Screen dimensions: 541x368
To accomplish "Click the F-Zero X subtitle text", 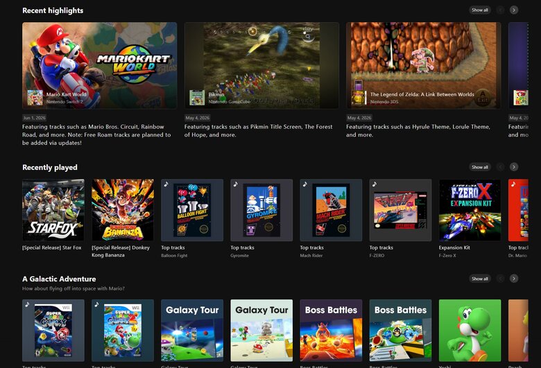I will [x=447, y=256].
